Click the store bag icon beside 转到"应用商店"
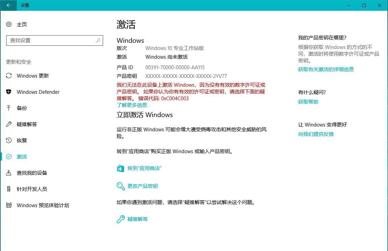The image size is (388, 251). [120, 168]
